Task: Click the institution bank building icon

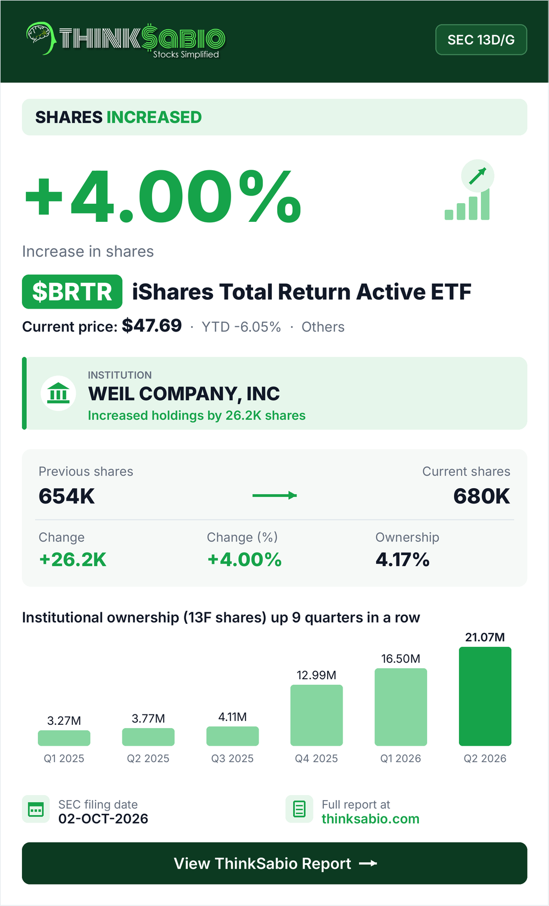Action: (x=58, y=393)
